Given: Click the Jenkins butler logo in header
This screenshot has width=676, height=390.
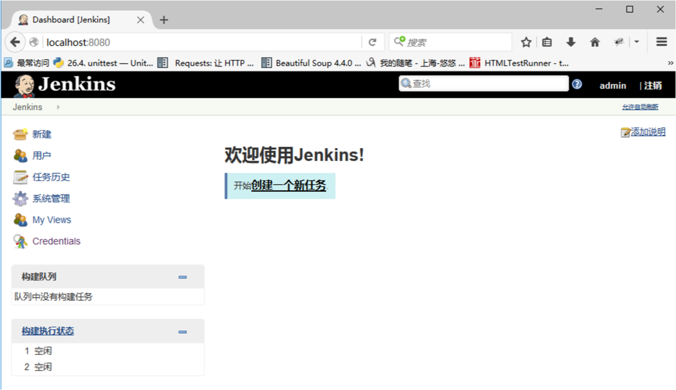Looking at the screenshot, I should pyautogui.click(x=24, y=86).
